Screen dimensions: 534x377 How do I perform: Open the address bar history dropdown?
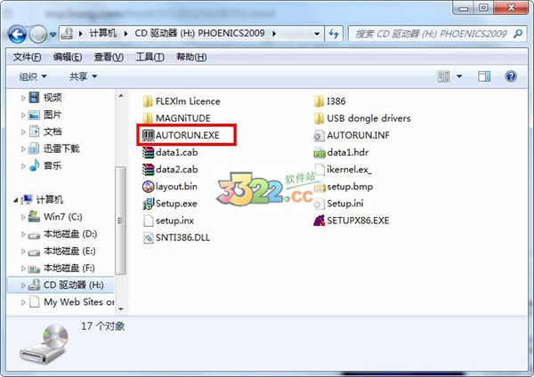317,34
